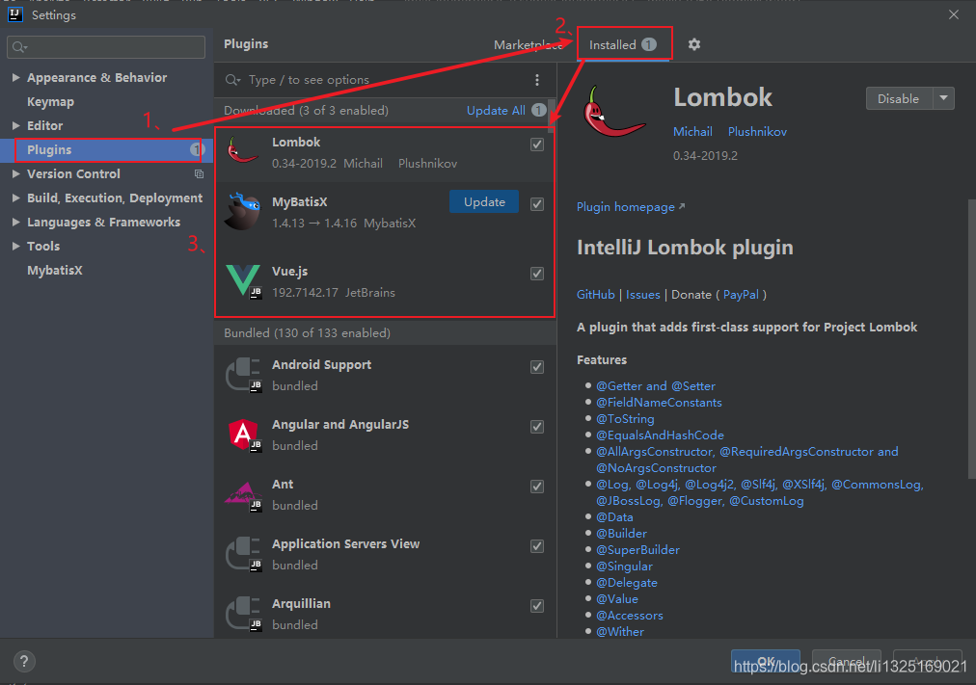
Task: Click the Disable button for Lombok
Action: (x=899, y=98)
